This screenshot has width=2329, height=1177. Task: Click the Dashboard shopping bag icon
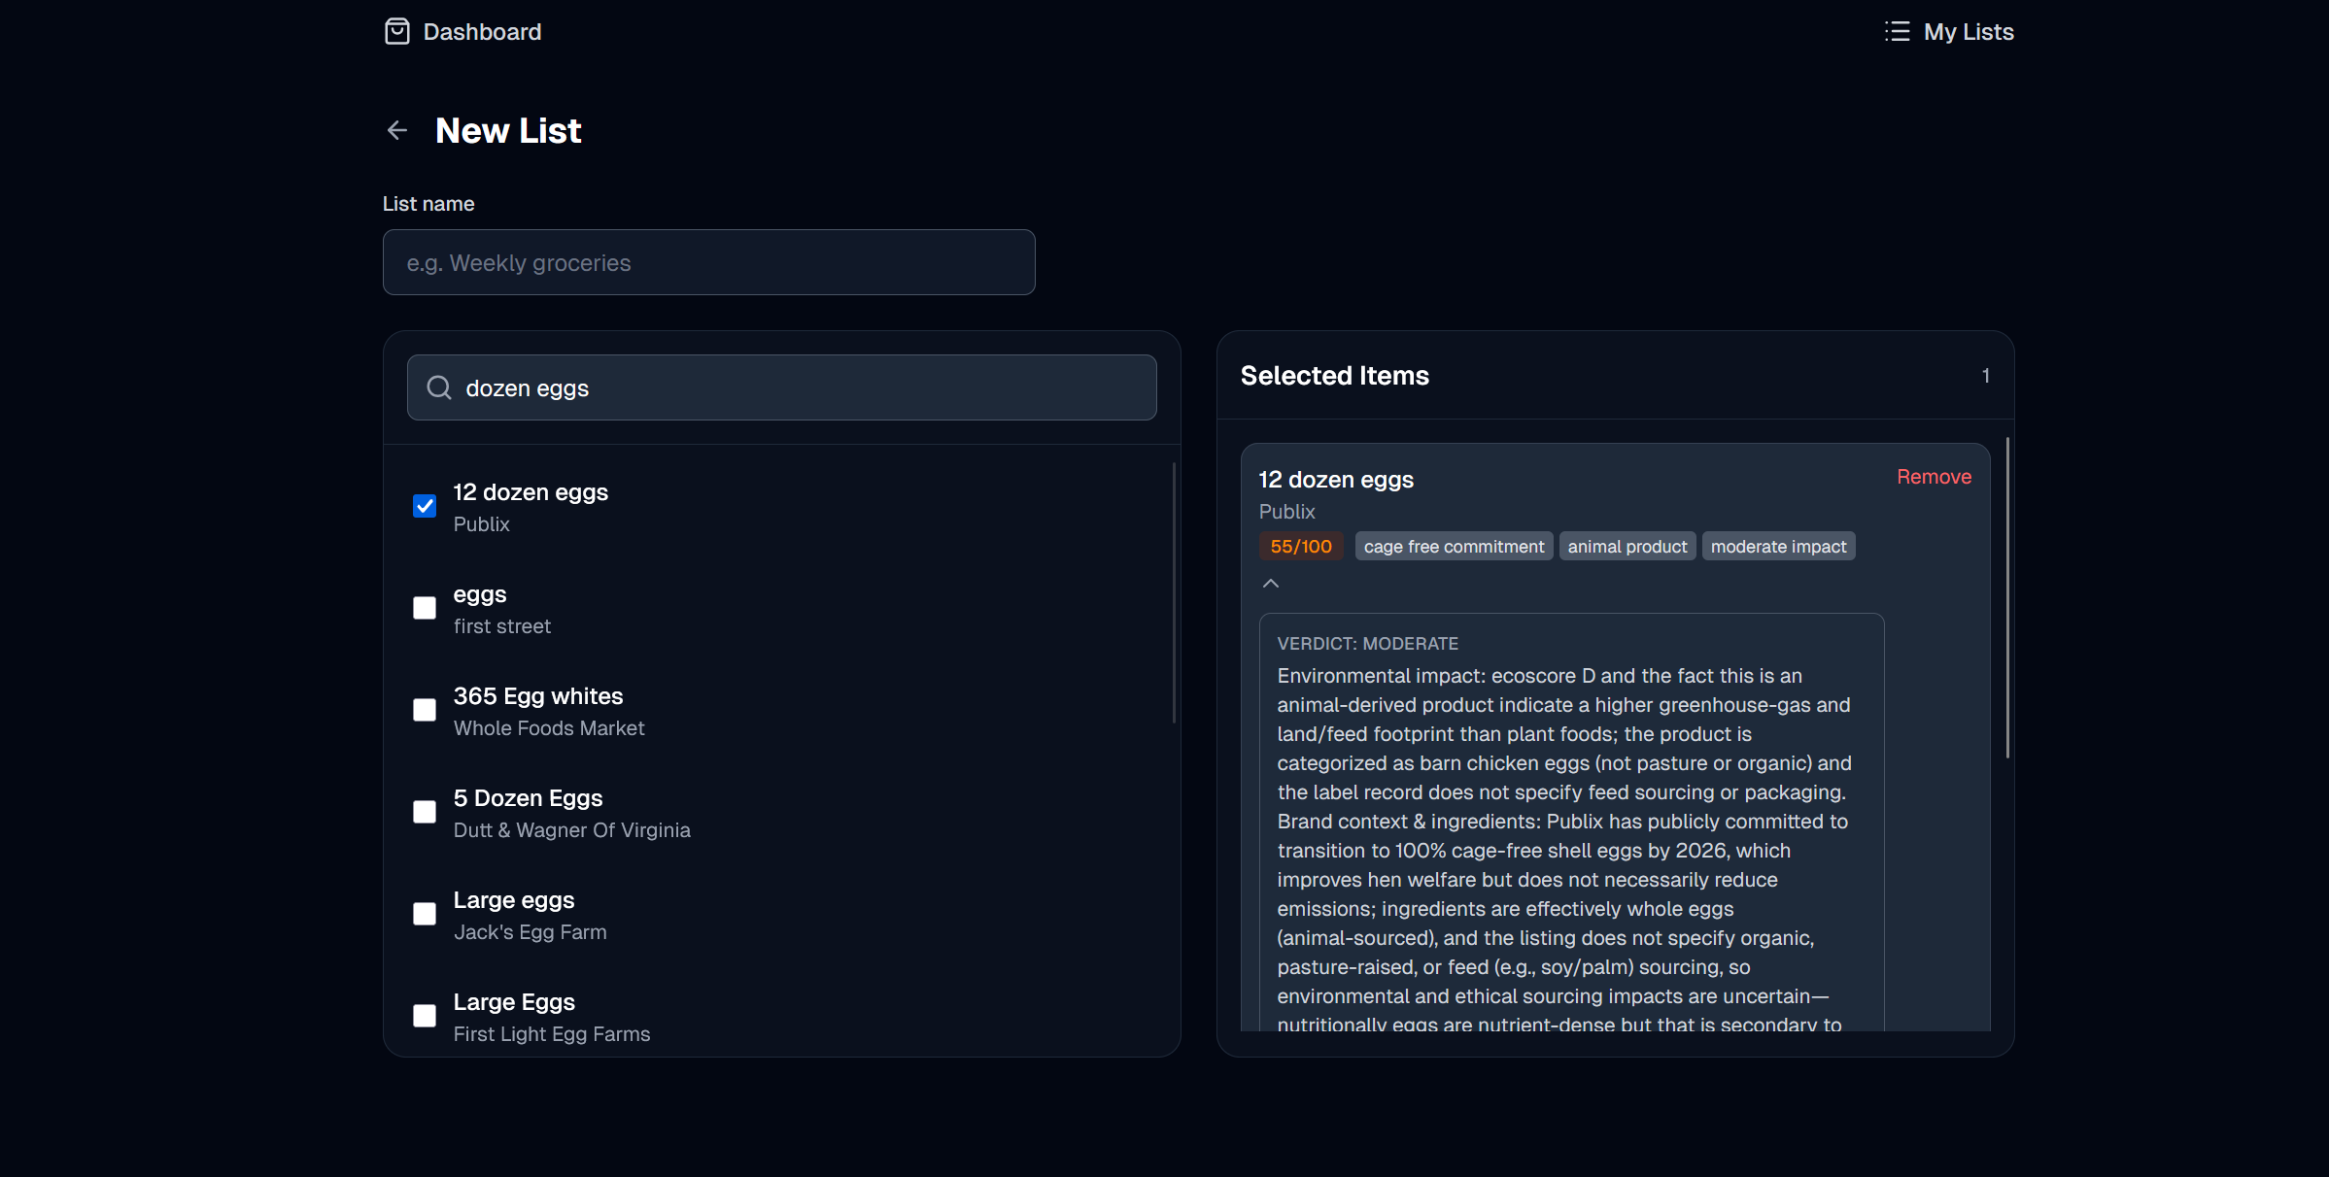click(x=396, y=32)
